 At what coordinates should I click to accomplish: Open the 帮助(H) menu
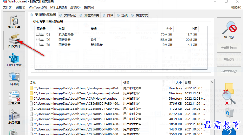(236, 7)
